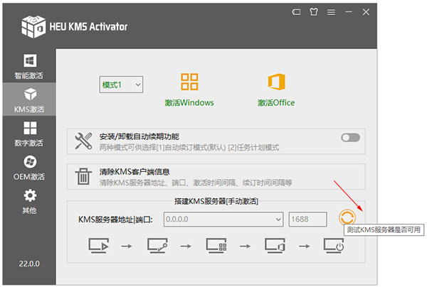The width and height of the screenshot is (427, 287).
Task: Expand the KMS server address dropdown
Action: pos(278,219)
